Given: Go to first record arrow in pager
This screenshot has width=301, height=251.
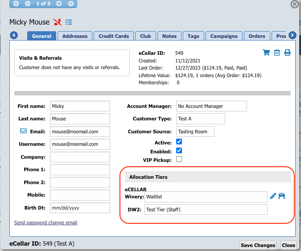Looking at the screenshot, I should point(16,4).
